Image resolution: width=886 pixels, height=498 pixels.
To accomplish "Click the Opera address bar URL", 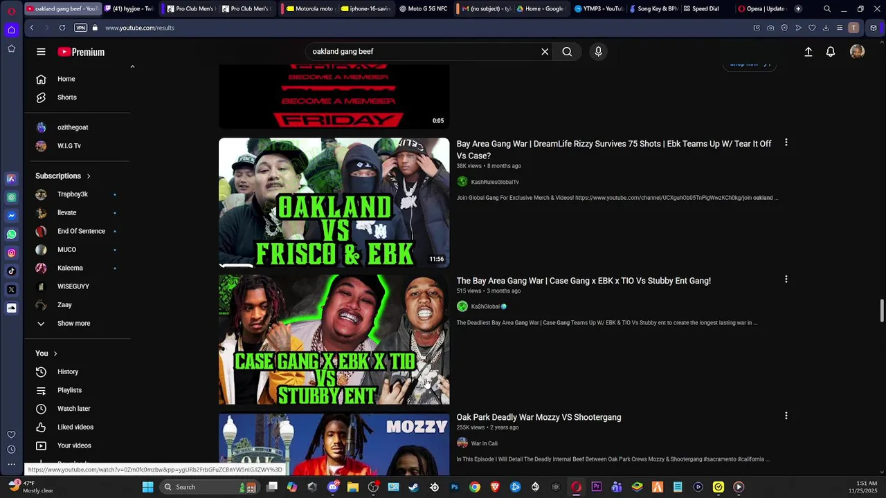I will coord(140,28).
